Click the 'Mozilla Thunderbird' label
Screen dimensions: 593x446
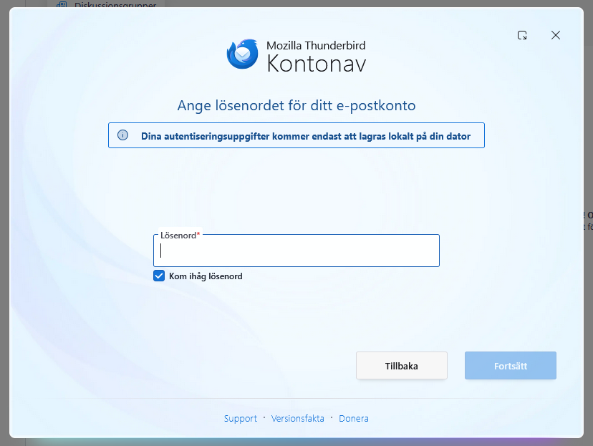point(316,45)
